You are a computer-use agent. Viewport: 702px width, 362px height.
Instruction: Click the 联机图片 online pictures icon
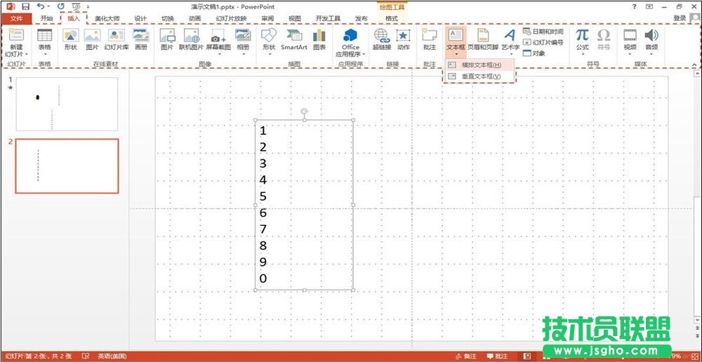coord(190,39)
